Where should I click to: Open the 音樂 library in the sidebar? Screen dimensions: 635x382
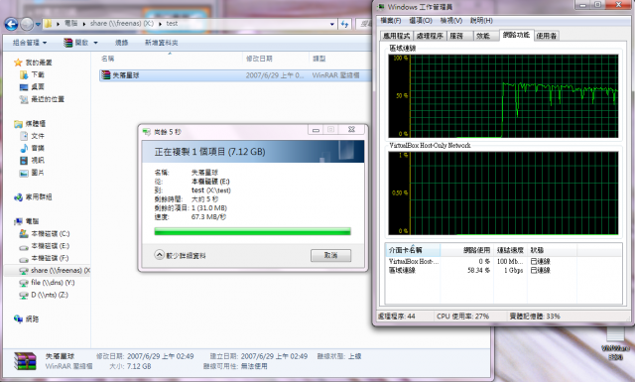[33, 148]
